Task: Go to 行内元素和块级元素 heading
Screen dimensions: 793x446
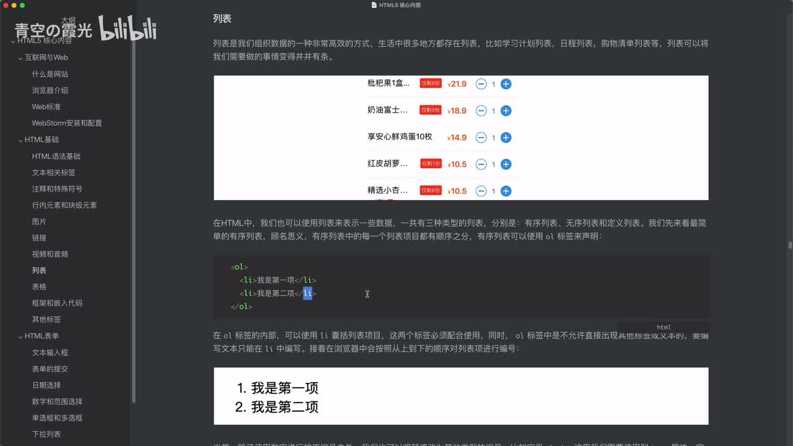Action: click(x=64, y=205)
